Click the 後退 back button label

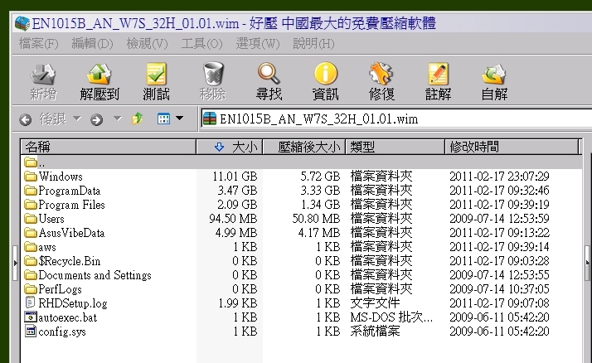53,119
